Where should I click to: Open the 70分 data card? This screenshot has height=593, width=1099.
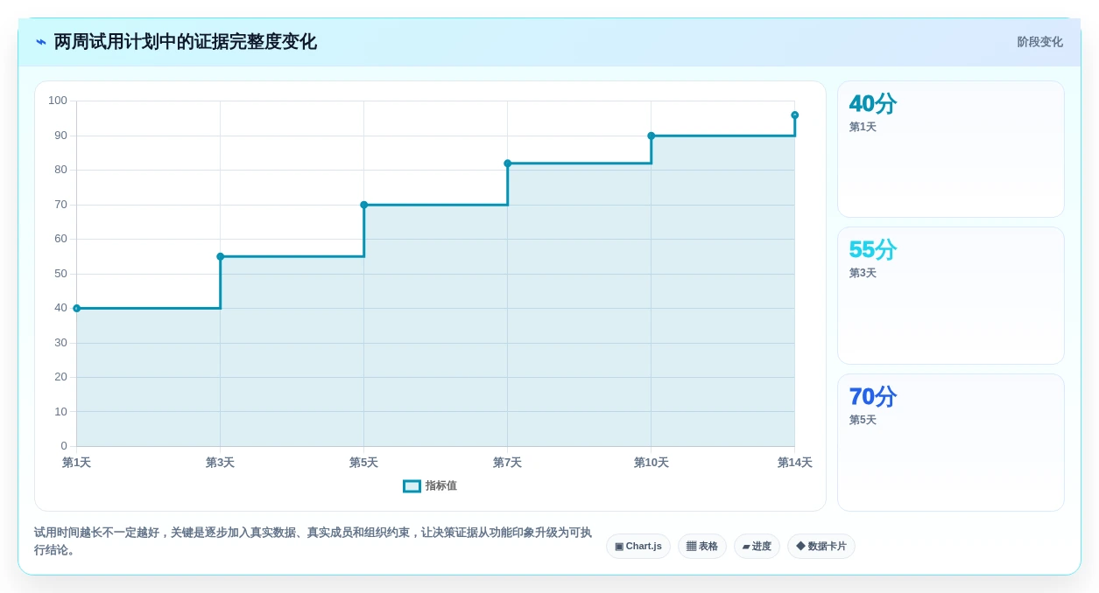[951, 443]
